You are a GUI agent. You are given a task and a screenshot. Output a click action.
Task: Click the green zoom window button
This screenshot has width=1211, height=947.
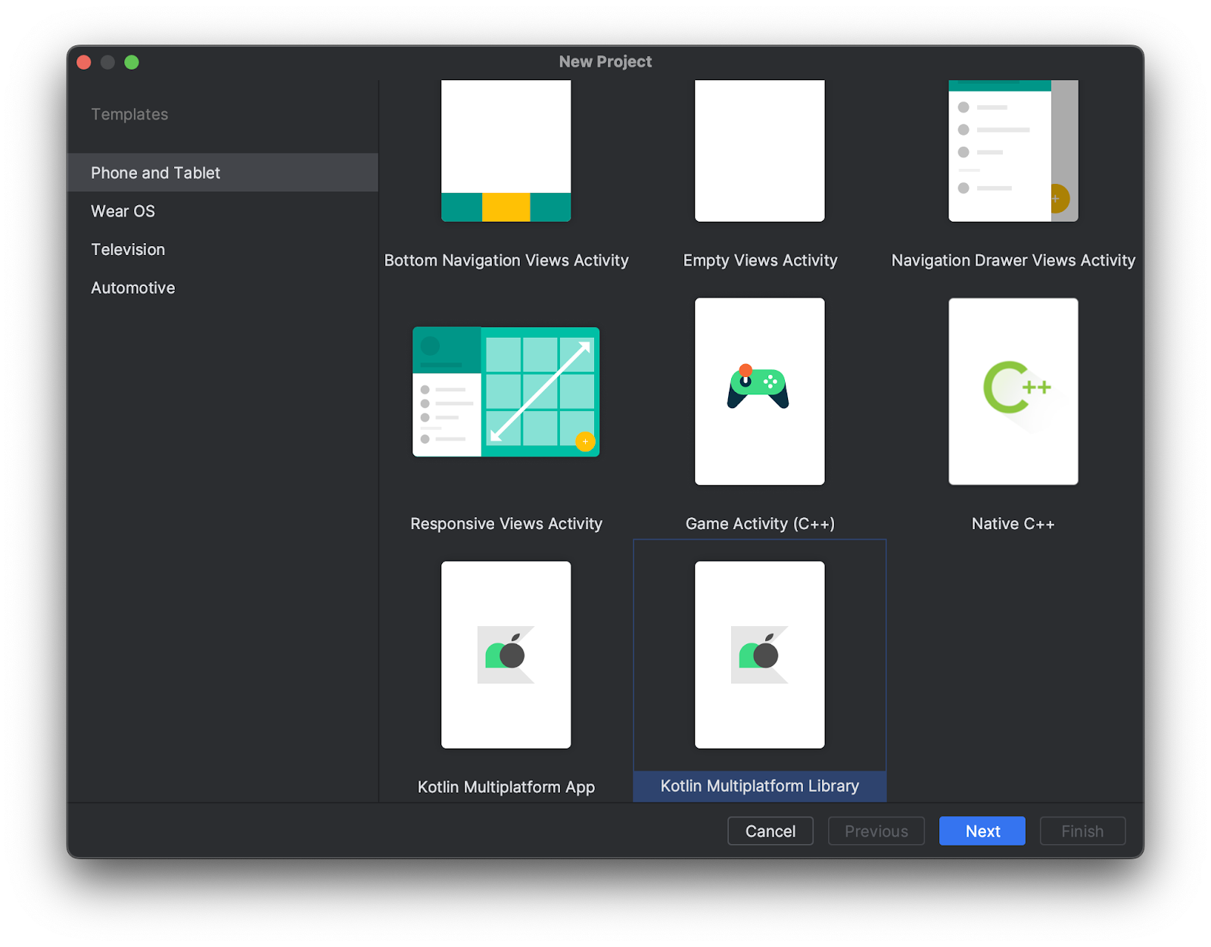tap(132, 62)
